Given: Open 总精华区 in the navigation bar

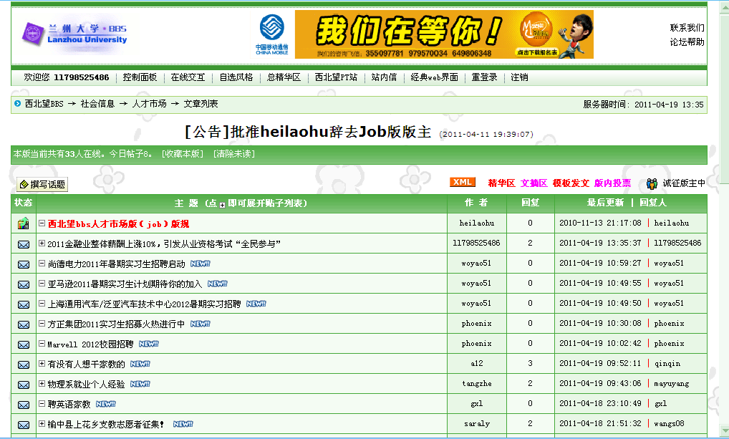Looking at the screenshot, I should [x=284, y=77].
